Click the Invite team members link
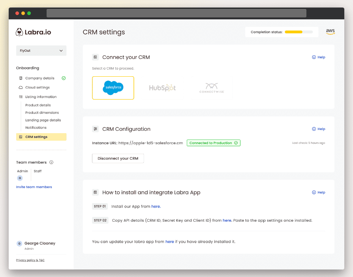The image size is (353, 277). [x=34, y=187]
